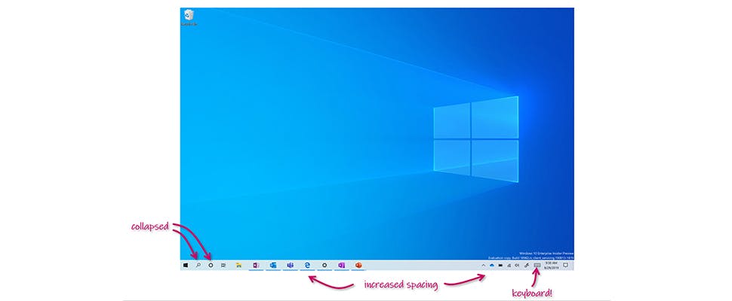This screenshot has height=301, width=732.
Task: Open Outlook from the taskbar
Action: point(273,265)
